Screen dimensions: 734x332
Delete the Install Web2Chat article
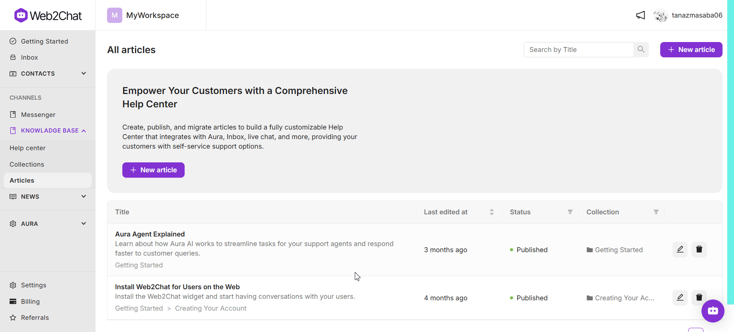click(699, 298)
